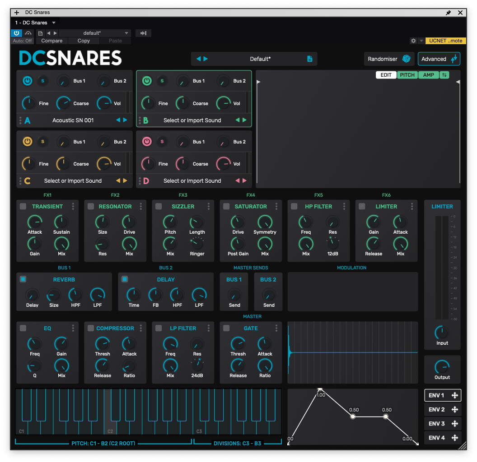This screenshot has width=477, height=462.
Task: Click the host sidechain arrow icon
Action: (x=143, y=33)
